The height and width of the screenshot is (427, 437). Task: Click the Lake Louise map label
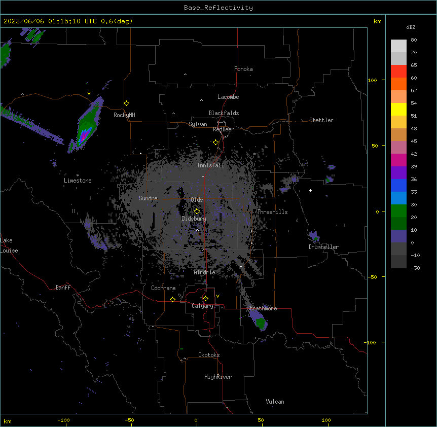pyautogui.click(x=9, y=245)
